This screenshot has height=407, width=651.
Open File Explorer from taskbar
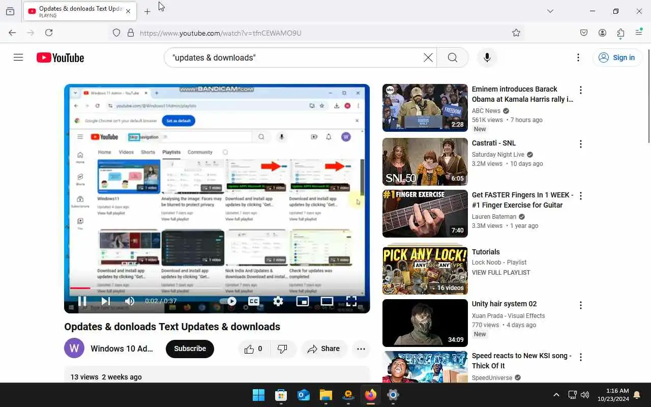coord(325,395)
